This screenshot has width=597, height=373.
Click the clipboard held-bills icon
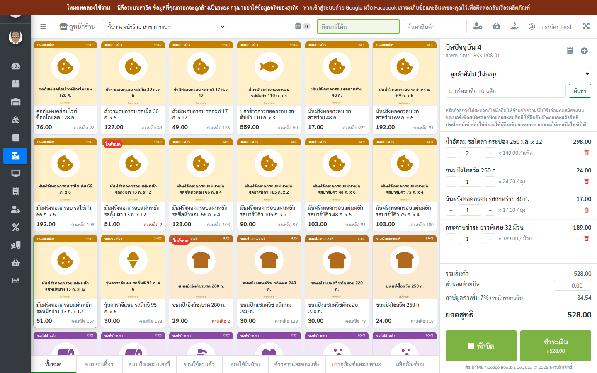tap(298, 26)
